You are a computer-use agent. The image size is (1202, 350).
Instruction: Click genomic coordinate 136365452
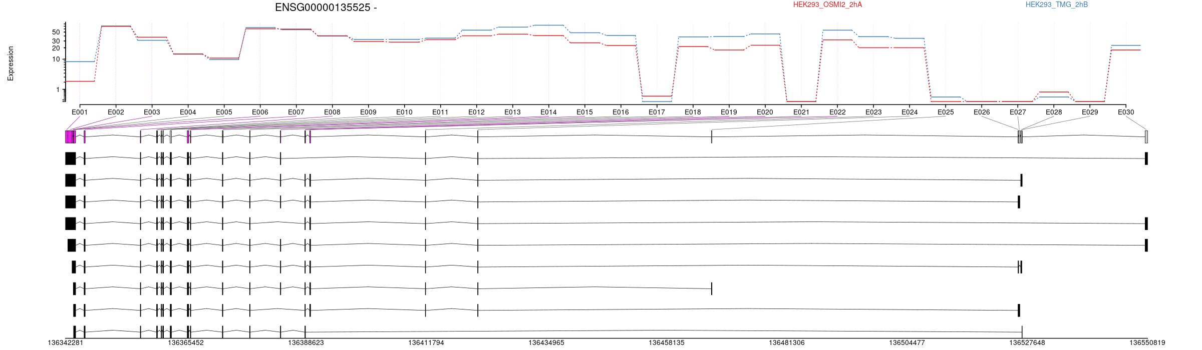pos(186,343)
